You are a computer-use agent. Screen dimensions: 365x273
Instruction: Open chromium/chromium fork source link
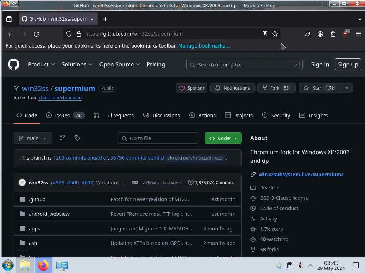60,98
